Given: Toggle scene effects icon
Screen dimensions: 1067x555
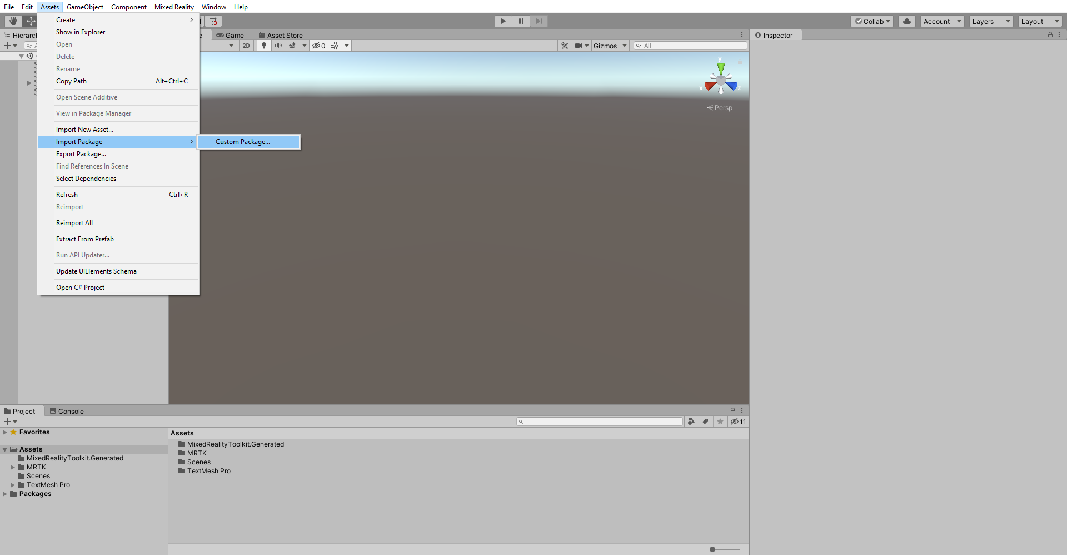Looking at the screenshot, I should pyautogui.click(x=292, y=46).
